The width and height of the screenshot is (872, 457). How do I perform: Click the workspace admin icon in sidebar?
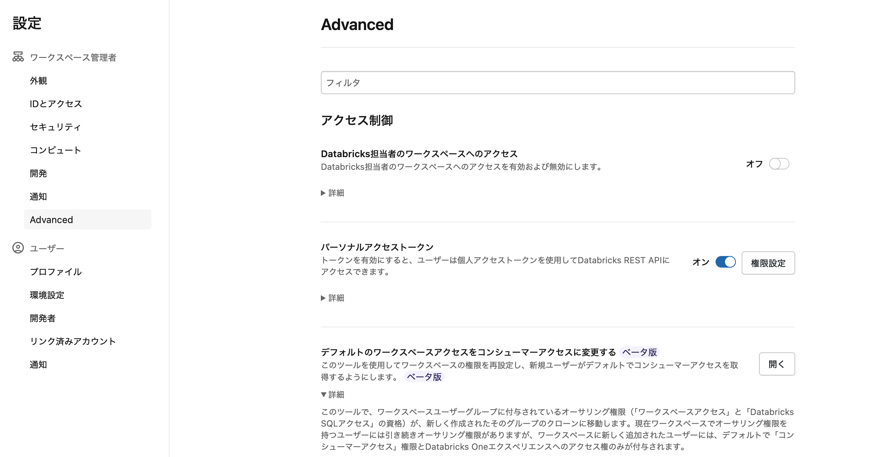tap(17, 57)
